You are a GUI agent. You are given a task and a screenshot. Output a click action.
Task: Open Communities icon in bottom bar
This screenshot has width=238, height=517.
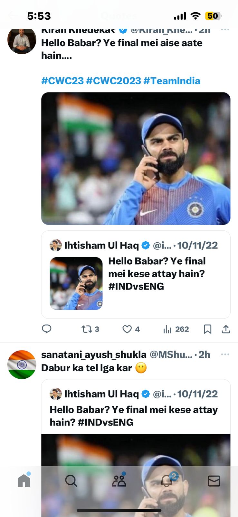[119, 481]
